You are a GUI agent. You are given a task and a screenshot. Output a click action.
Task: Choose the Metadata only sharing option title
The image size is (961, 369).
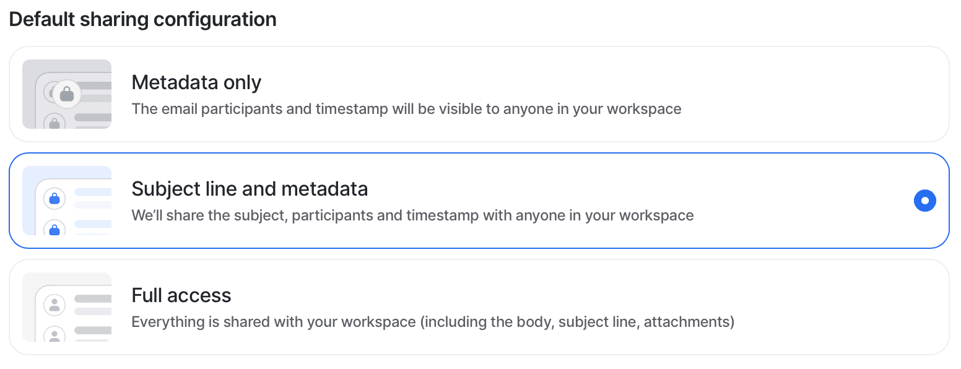coord(196,82)
